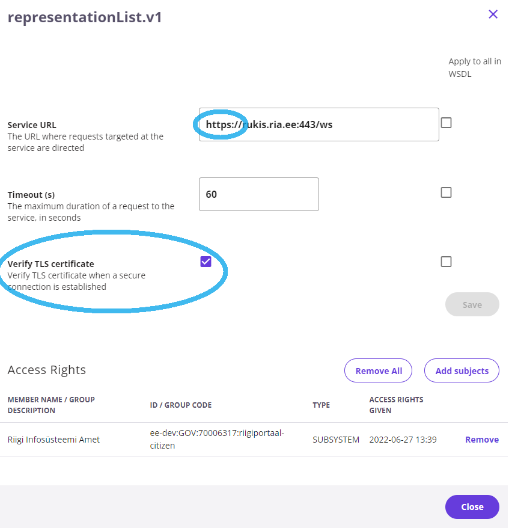Click the representationList.v1 title
Image resolution: width=509 pixels, height=531 pixels.
(85, 17)
